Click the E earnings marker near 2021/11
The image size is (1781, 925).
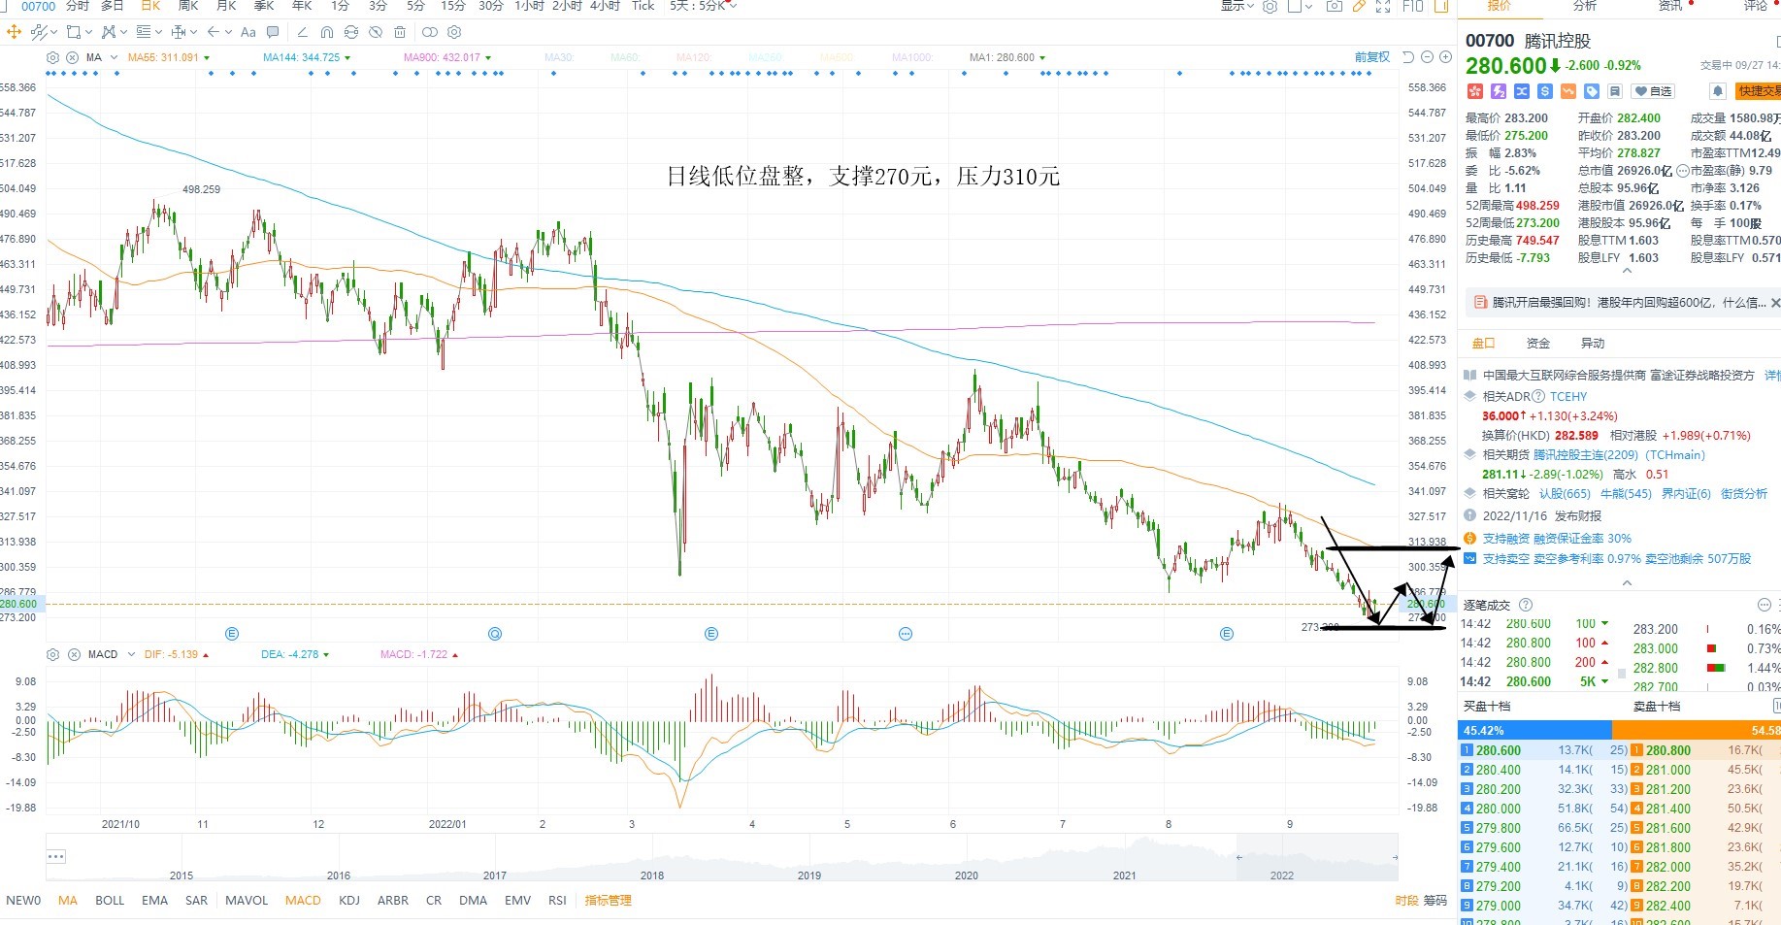pos(232,634)
